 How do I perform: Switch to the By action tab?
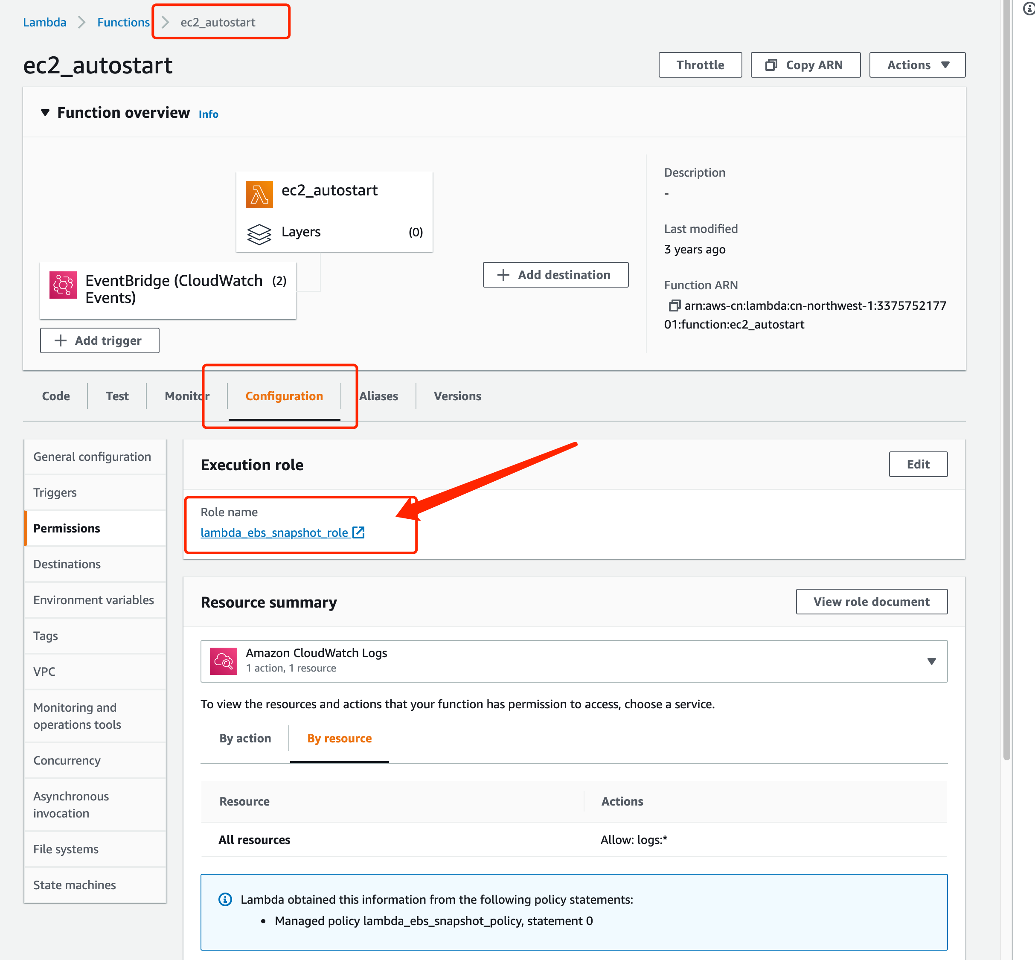pyautogui.click(x=245, y=738)
